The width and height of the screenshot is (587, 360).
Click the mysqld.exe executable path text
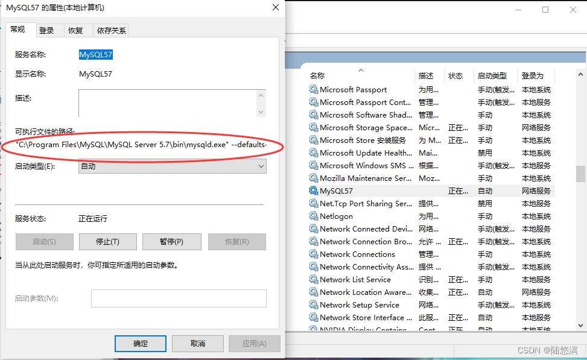tap(142, 145)
